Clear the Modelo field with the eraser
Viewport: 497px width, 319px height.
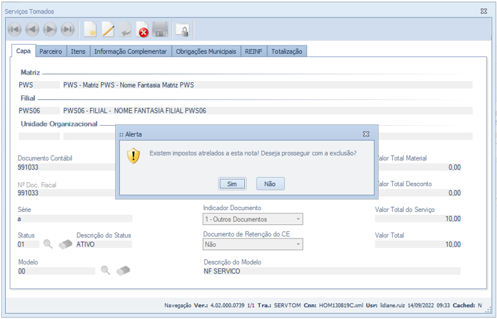(x=123, y=270)
